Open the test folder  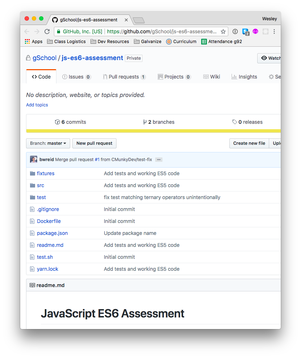41,197
